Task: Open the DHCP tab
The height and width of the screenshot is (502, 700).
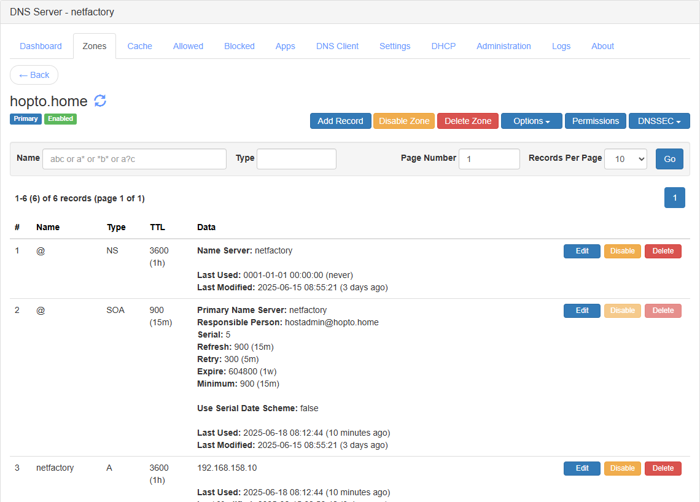Action: click(x=443, y=46)
